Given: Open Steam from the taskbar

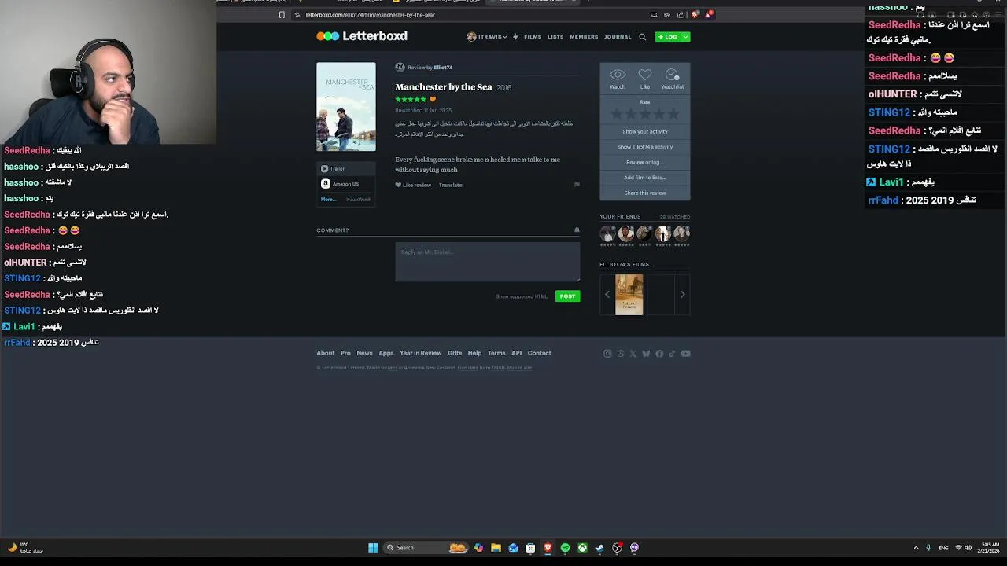Looking at the screenshot, I should (599, 548).
